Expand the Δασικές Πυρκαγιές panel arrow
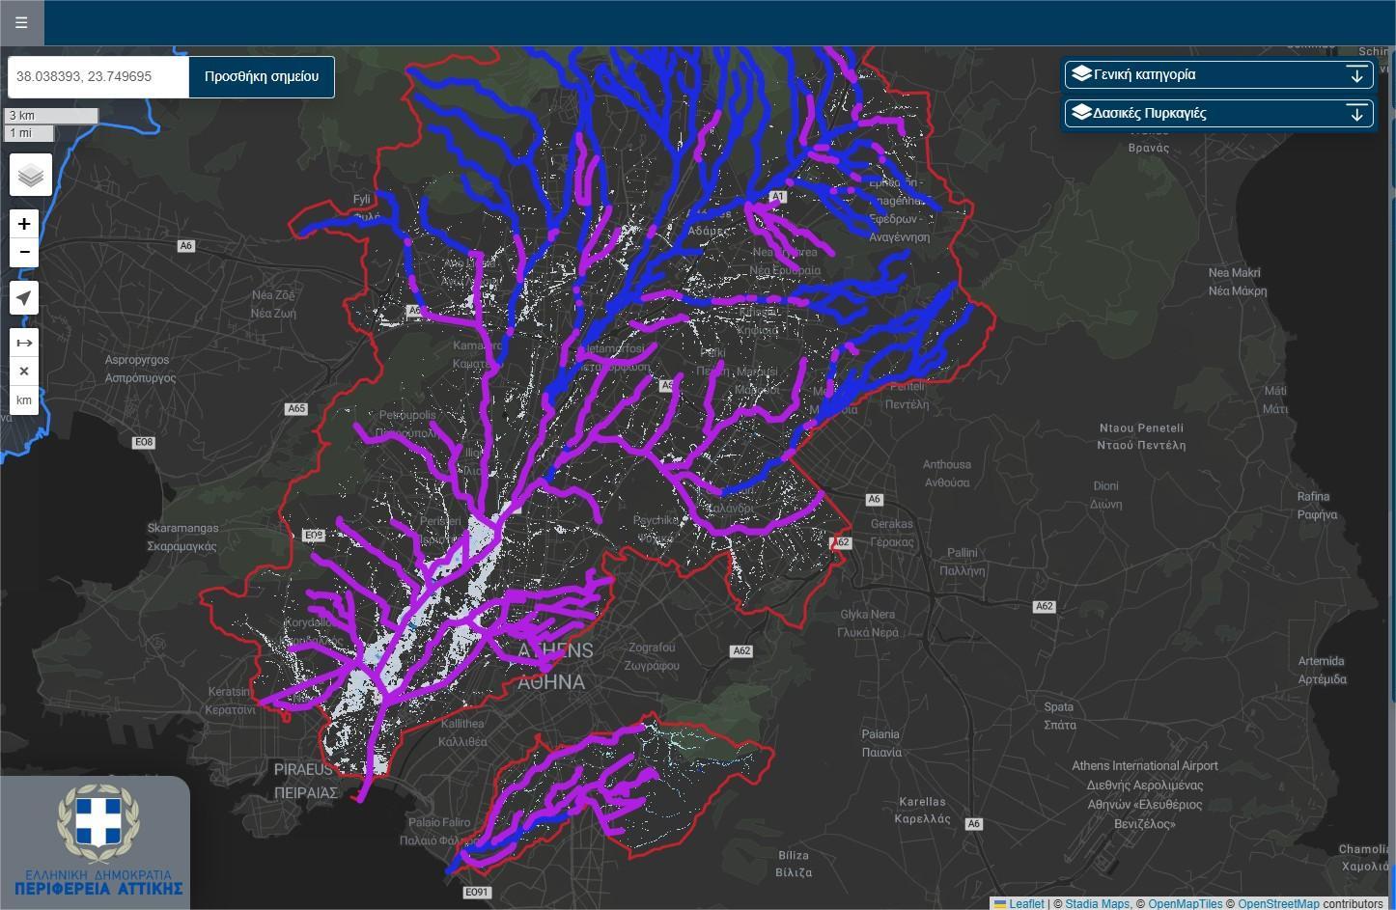 point(1355,113)
